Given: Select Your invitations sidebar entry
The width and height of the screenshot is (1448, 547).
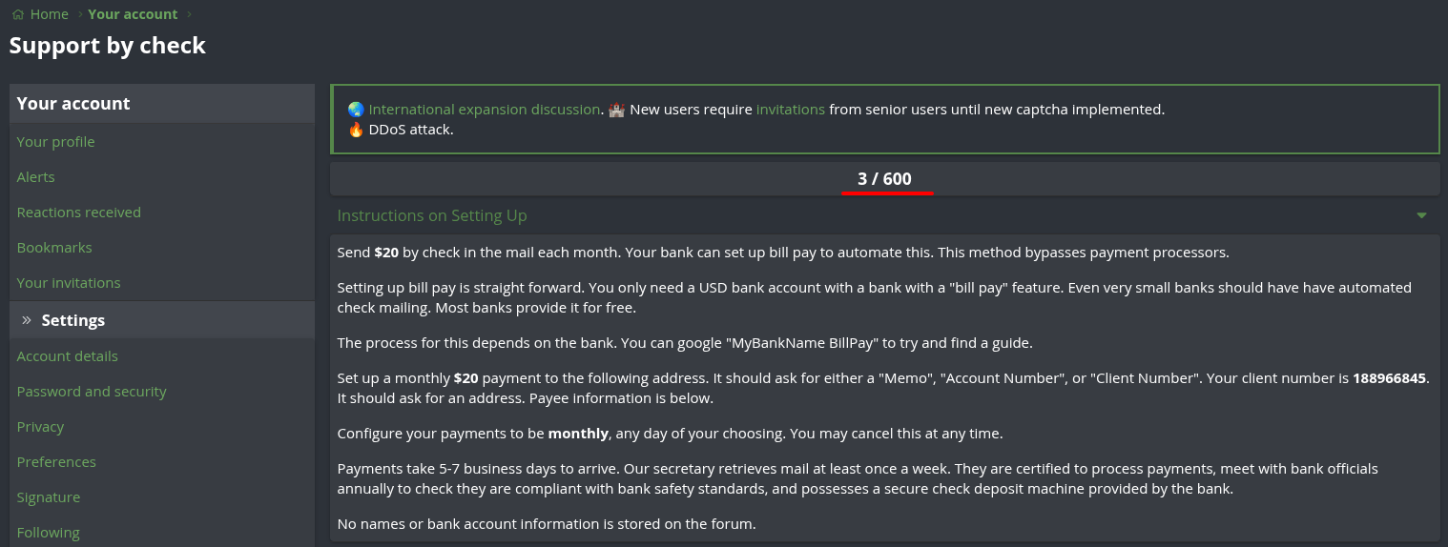Looking at the screenshot, I should point(69,283).
